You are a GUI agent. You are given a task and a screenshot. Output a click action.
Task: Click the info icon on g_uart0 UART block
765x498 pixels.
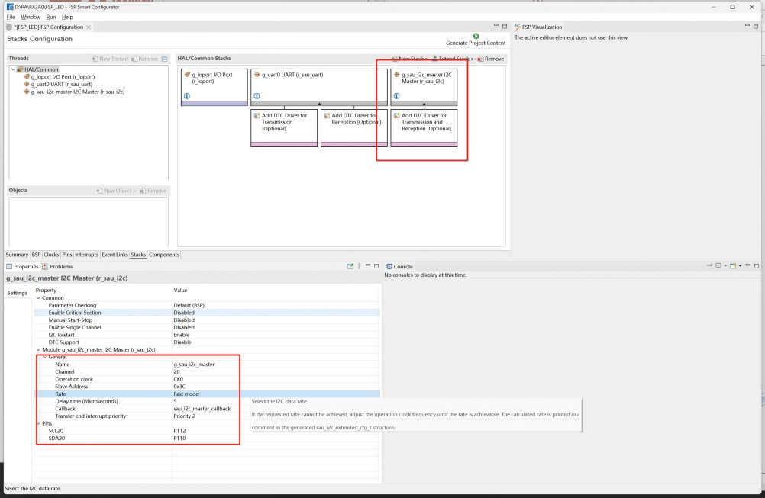point(257,96)
